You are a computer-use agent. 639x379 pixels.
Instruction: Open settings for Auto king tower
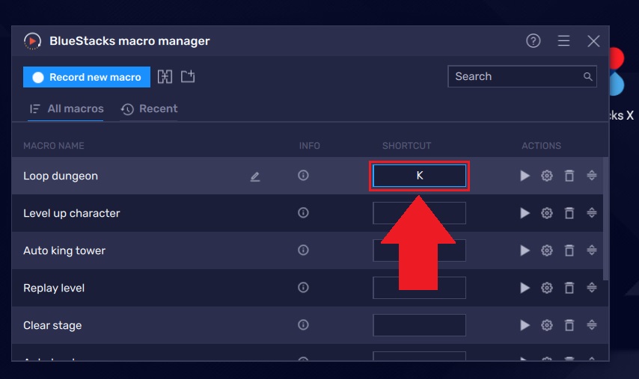point(547,250)
